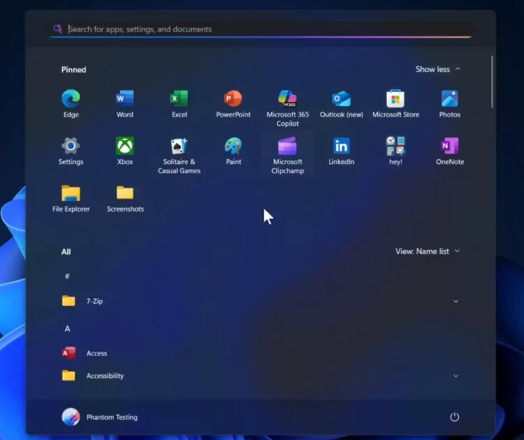Launch the Paint app
This screenshot has height=440, width=524.
point(233,151)
